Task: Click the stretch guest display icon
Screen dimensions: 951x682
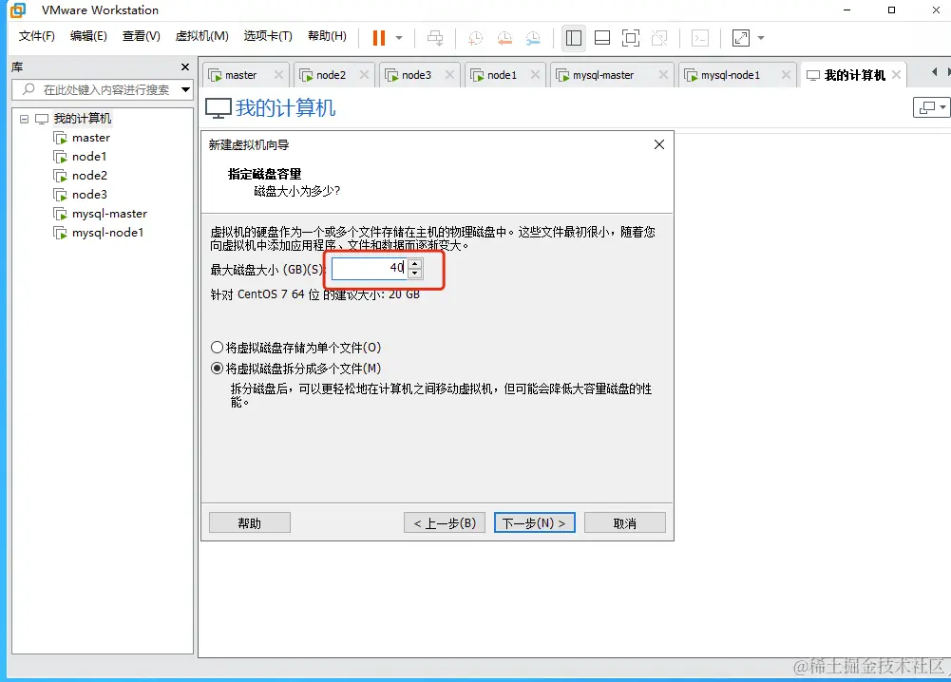Action: pyautogui.click(x=740, y=38)
